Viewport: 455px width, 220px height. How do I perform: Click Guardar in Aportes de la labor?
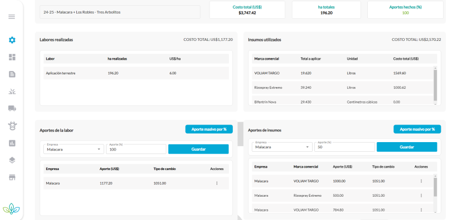[199, 149]
